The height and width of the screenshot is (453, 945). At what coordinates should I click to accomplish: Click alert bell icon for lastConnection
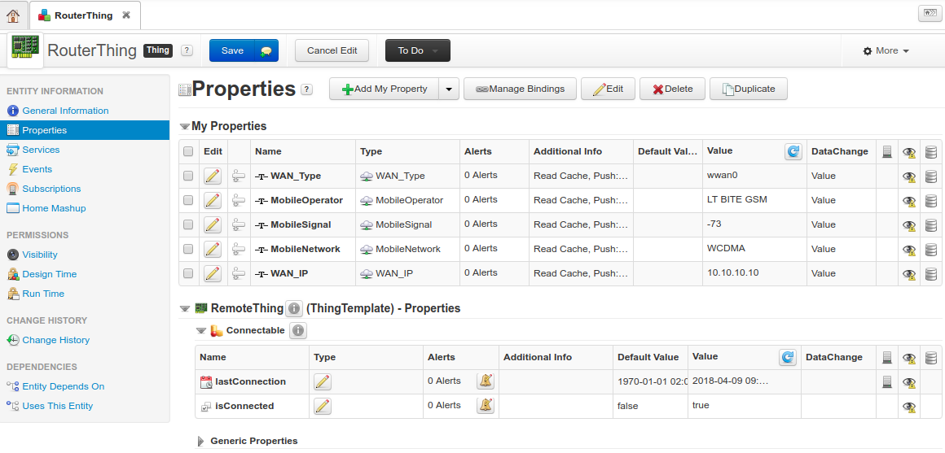485,381
